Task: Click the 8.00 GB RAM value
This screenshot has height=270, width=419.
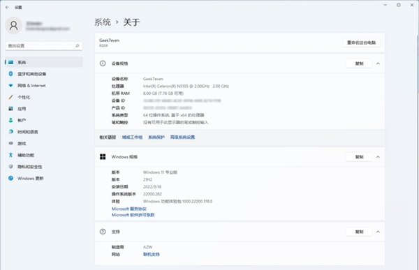Action: 163,93
